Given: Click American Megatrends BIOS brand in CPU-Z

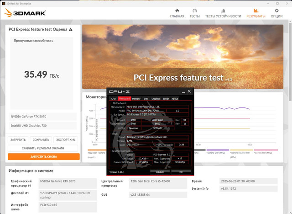Looking at the screenshot, I should 157,137.
